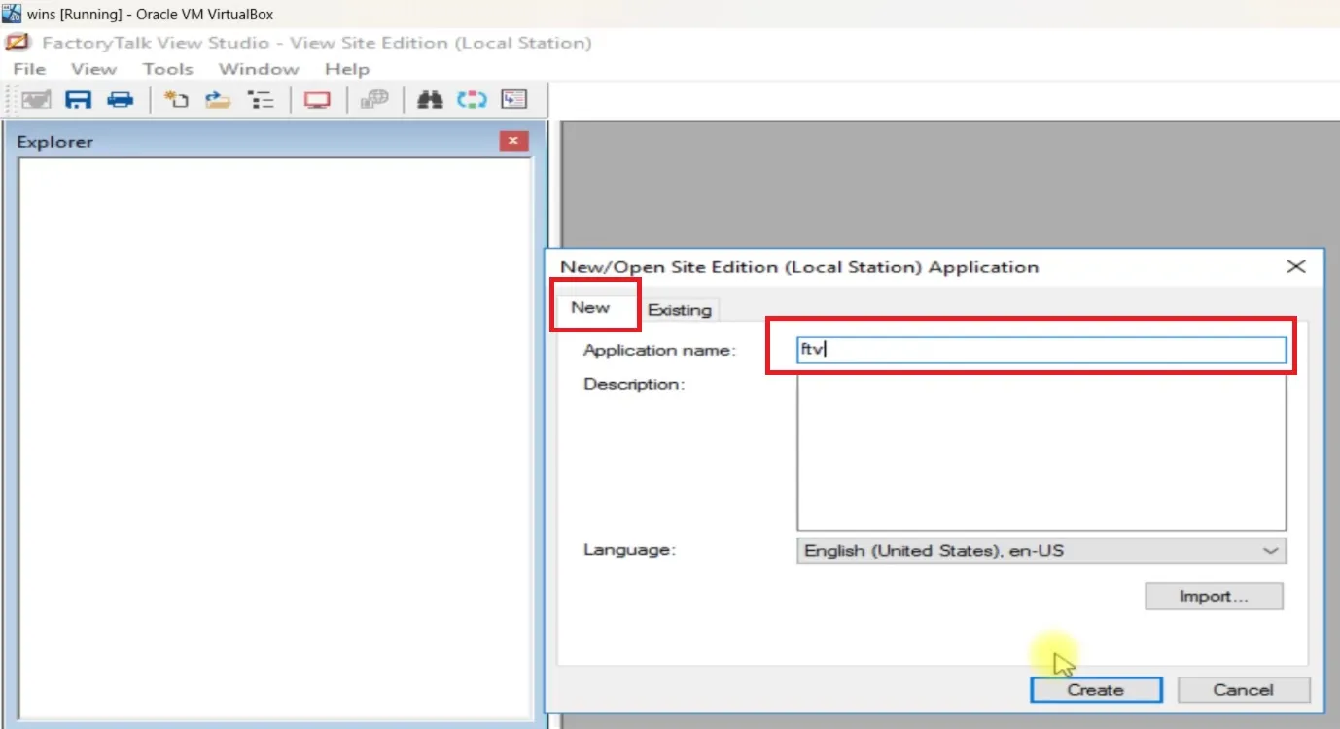Create a new component with the New Component icon
This screenshot has width=1340, height=729.
tap(176, 98)
